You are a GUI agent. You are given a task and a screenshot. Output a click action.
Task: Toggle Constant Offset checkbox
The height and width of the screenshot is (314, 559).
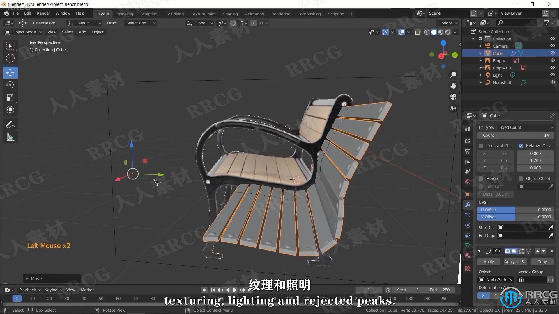pyautogui.click(x=481, y=145)
